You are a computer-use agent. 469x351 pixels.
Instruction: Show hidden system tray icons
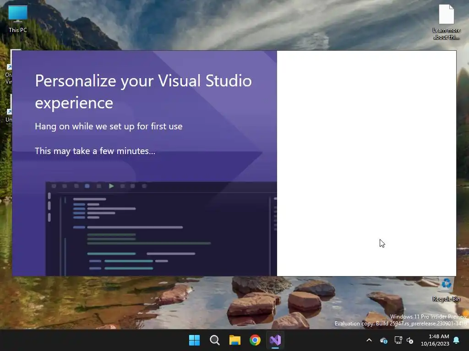369,340
